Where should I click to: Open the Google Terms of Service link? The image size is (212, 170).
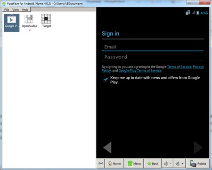pos(179,67)
